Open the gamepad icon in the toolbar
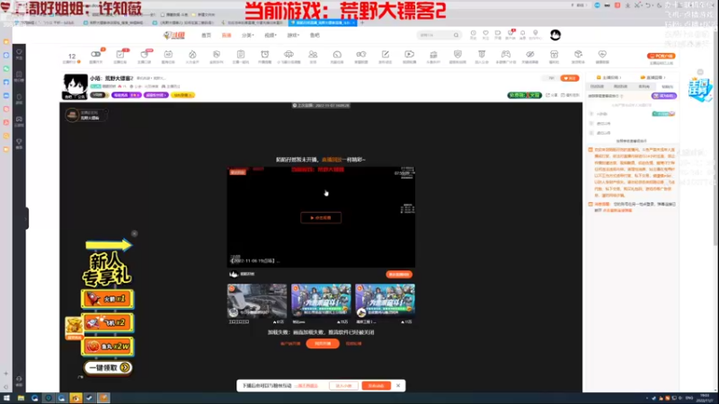 506,55
